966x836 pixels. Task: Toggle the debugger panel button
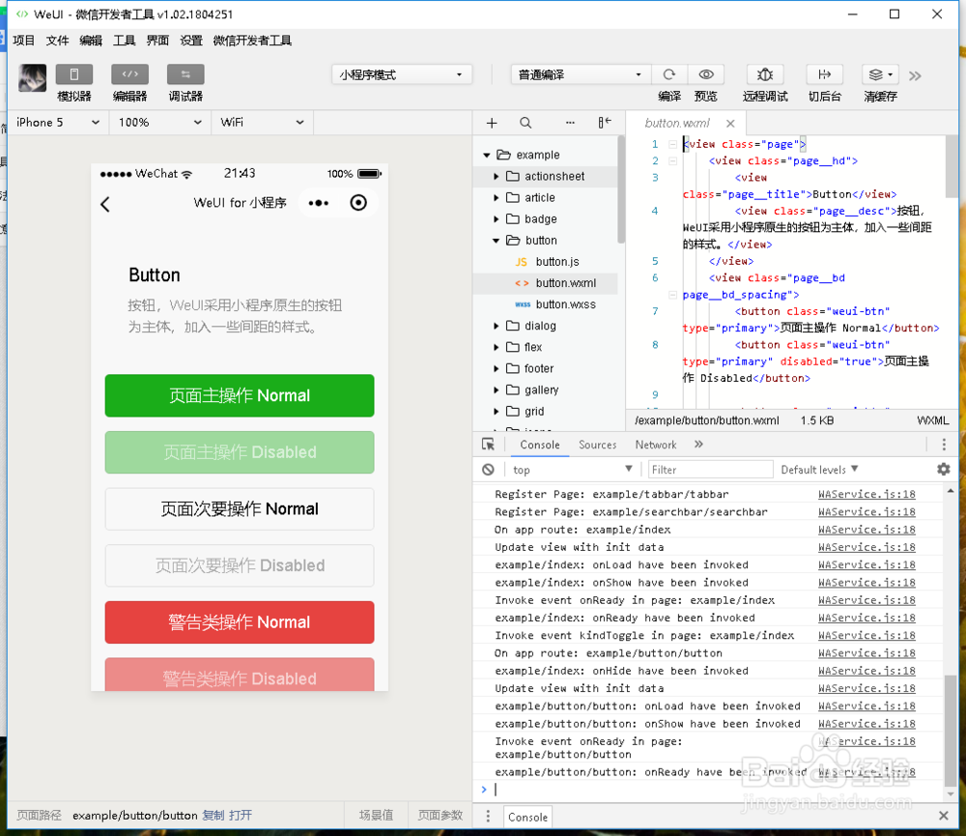[185, 74]
